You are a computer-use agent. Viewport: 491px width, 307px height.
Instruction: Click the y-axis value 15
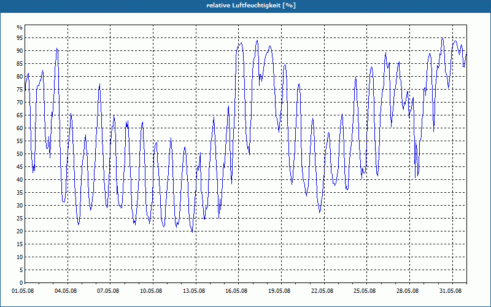pyautogui.click(x=20, y=244)
